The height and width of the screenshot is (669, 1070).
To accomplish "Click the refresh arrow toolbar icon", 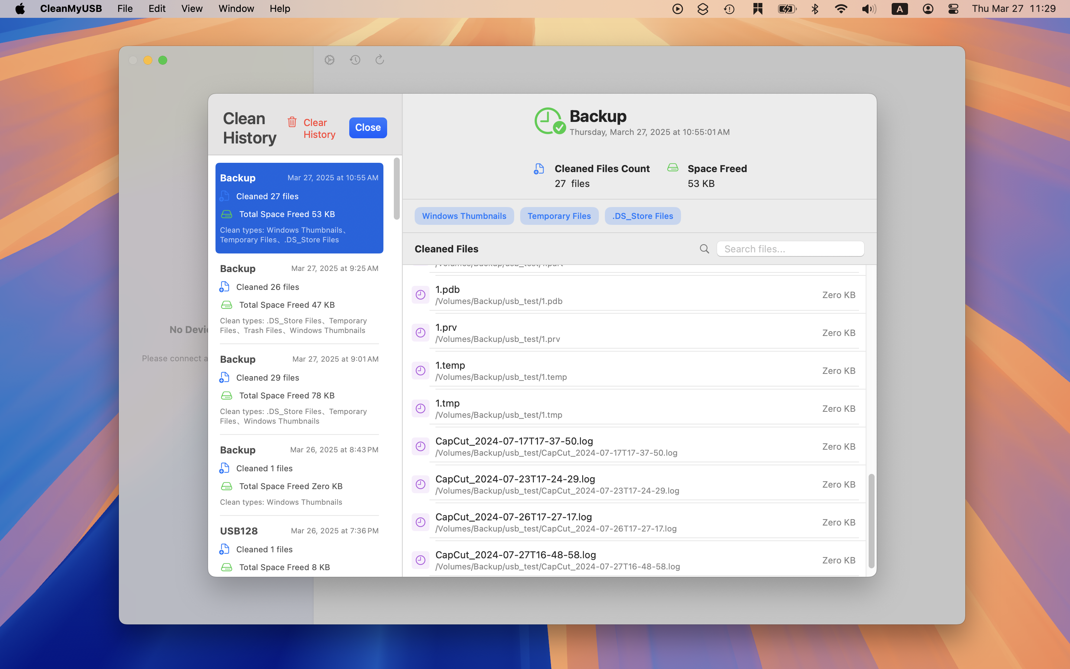I will click(380, 60).
